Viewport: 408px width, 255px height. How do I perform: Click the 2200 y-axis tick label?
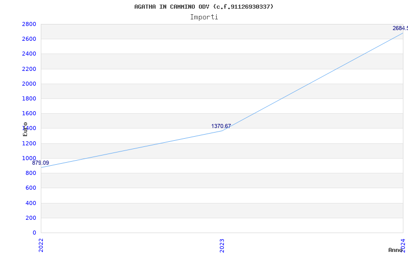pyautogui.click(x=29, y=69)
